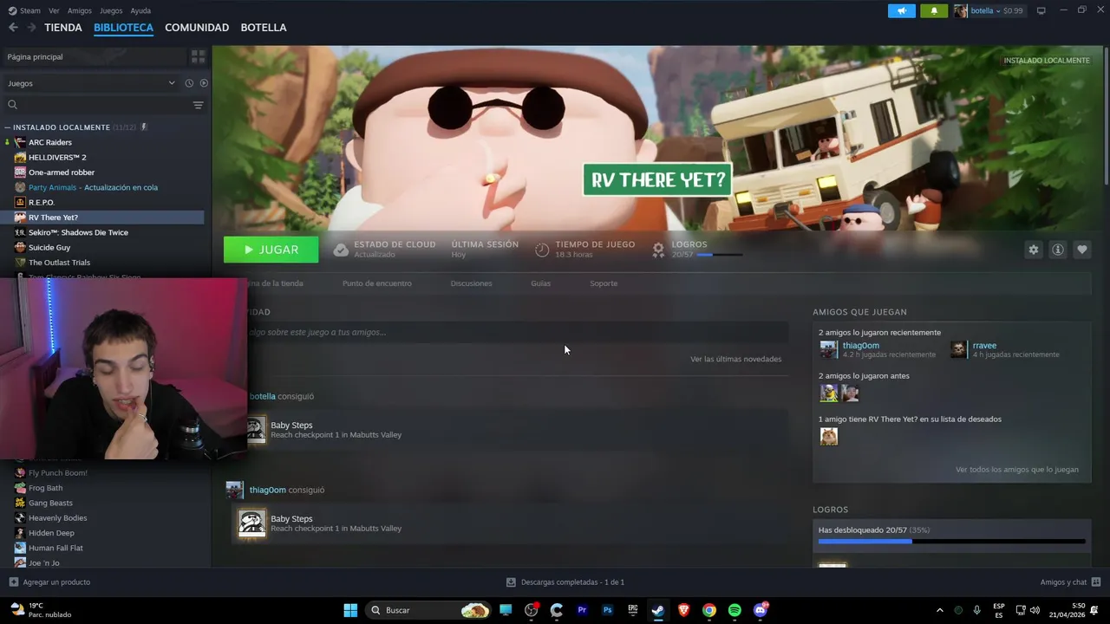Collapse the INSTALADO LOCALMENTE category
Viewport: 1110px width, 624px height.
point(8,127)
